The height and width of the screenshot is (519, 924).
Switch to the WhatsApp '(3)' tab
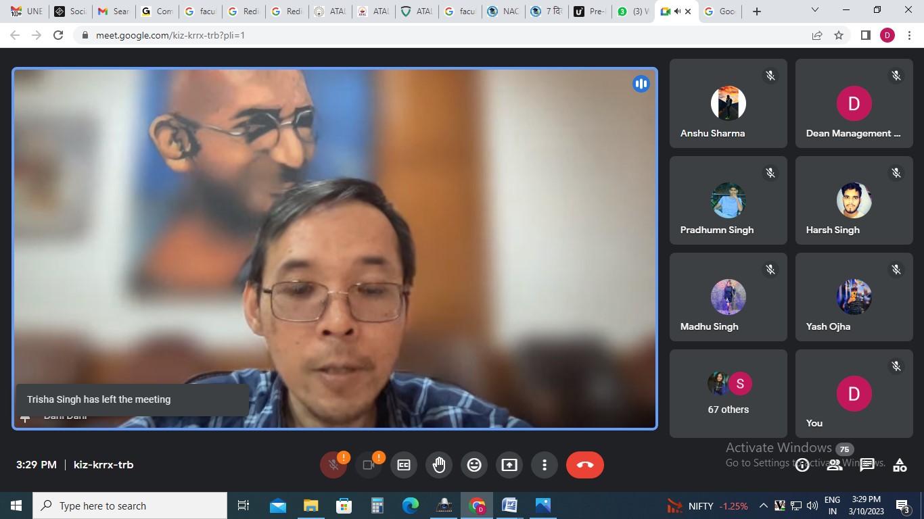click(632, 11)
